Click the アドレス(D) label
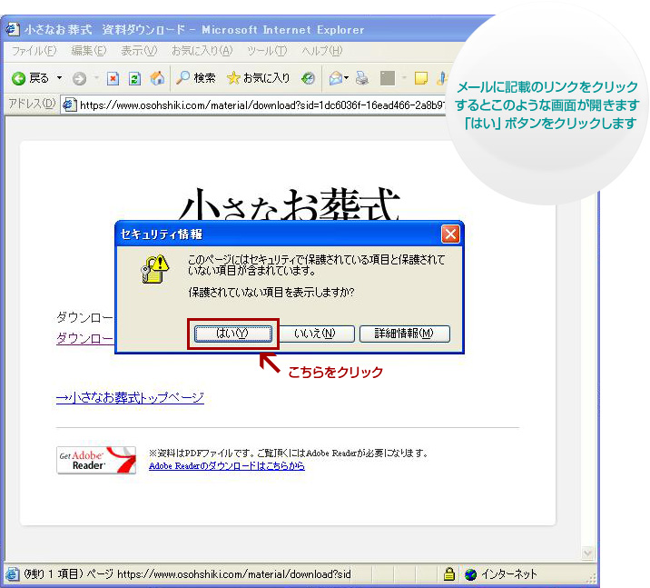This screenshot has width=650, height=588. [x=32, y=104]
